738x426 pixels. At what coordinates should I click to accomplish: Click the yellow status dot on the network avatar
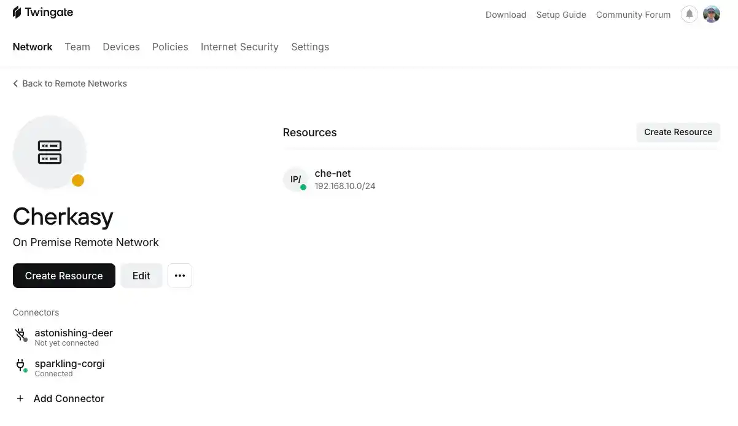pos(78,180)
